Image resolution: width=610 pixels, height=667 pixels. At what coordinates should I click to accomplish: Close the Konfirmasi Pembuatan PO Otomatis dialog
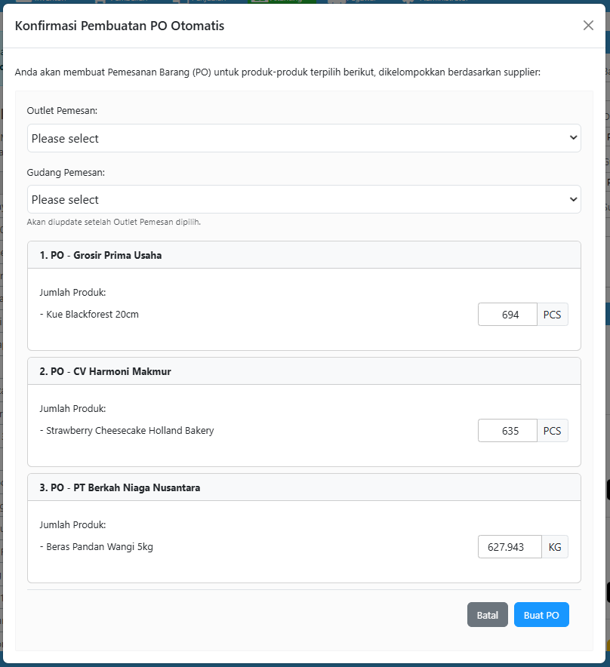588,26
